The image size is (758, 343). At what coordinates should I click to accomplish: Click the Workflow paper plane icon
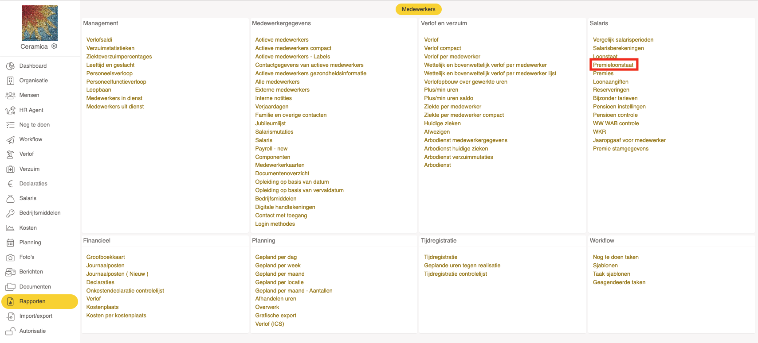point(11,140)
